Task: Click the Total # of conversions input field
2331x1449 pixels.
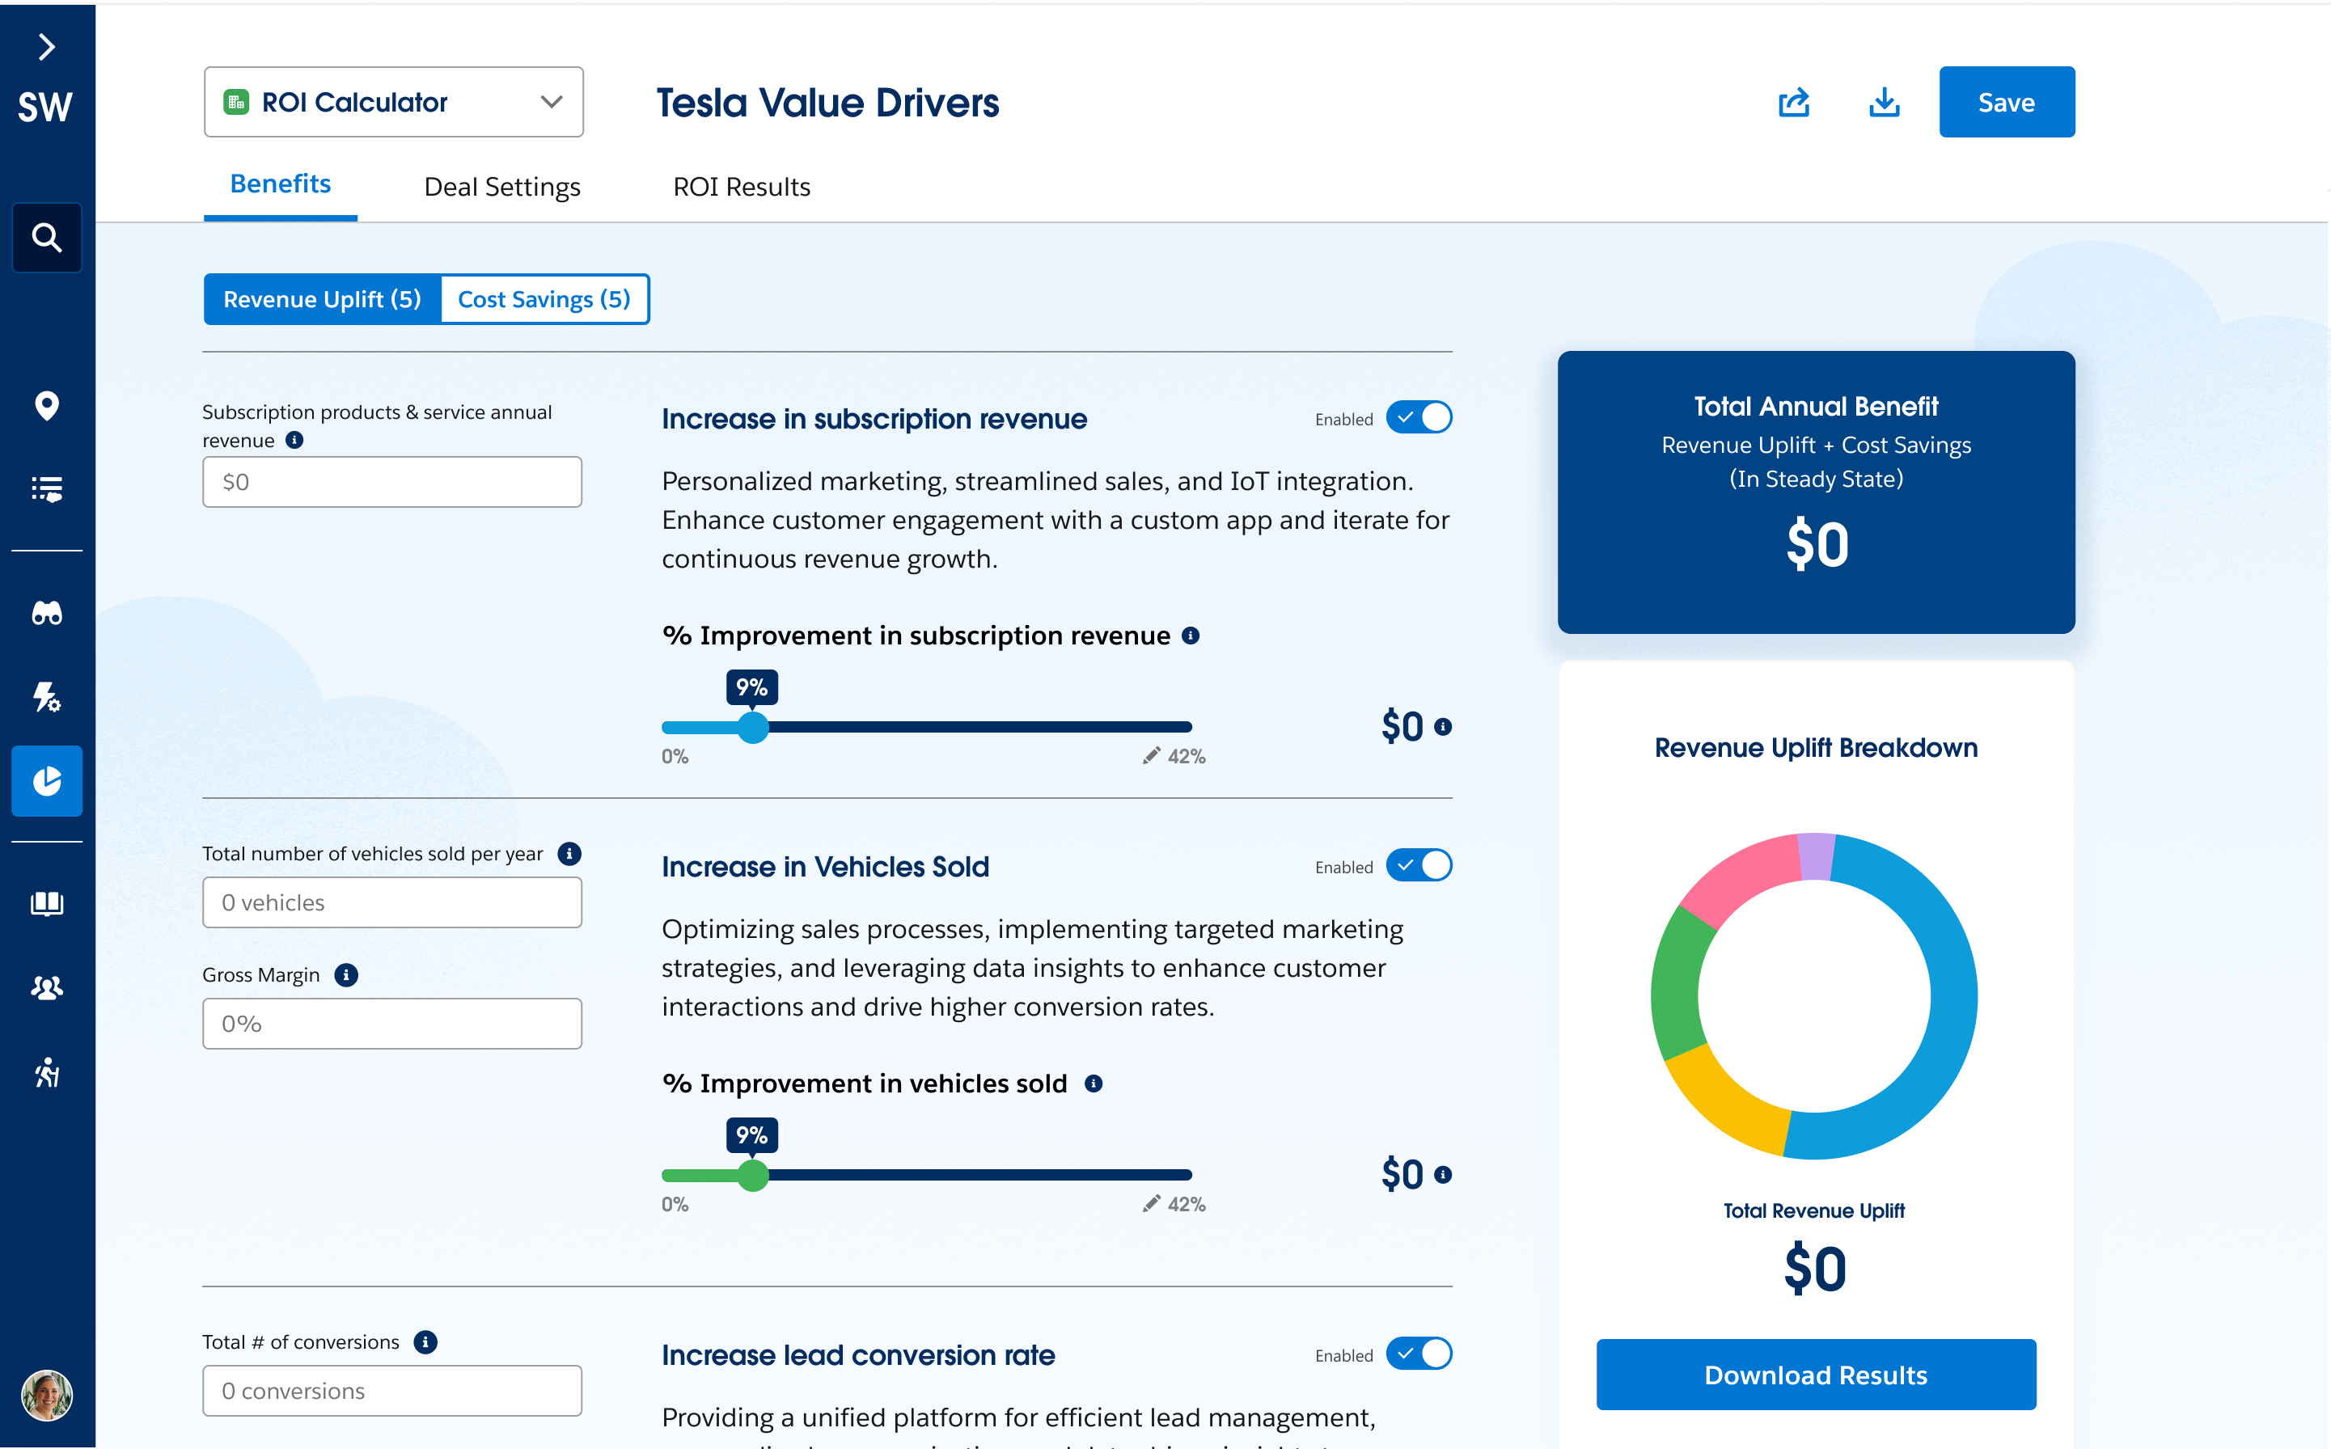Action: (392, 1391)
